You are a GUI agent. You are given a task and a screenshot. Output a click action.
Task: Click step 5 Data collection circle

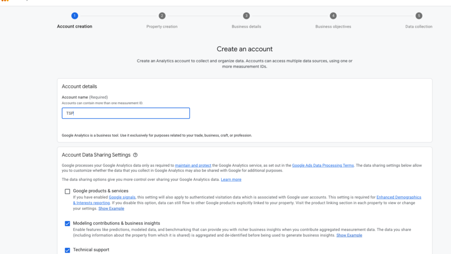tap(419, 16)
